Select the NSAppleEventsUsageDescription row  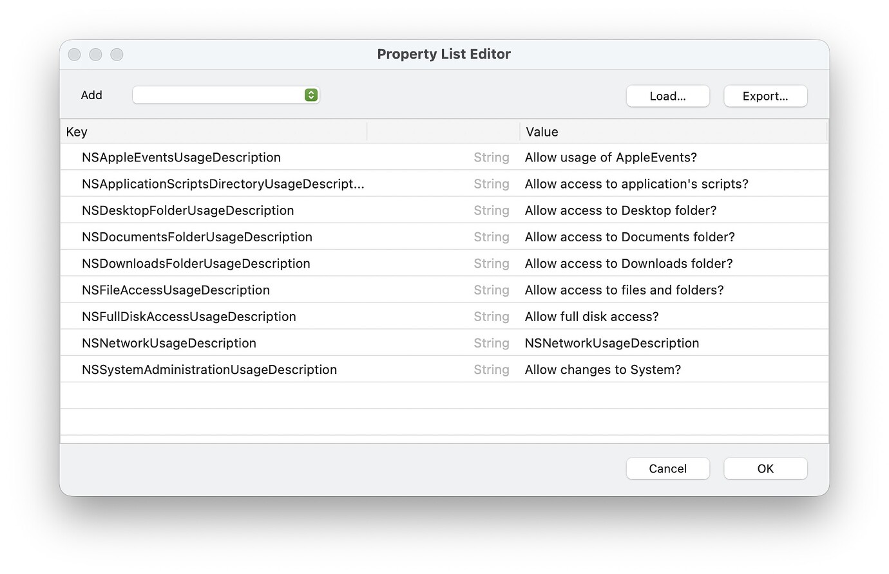[180, 157]
